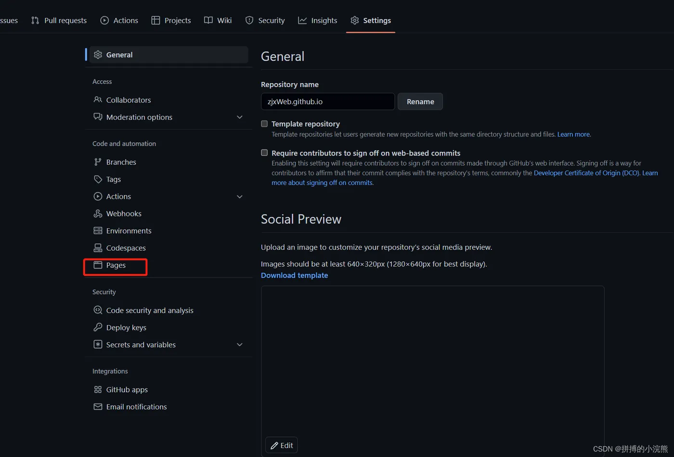Click the pencil icon on Edit button
This screenshot has width=674, height=457.
pos(274,445)
